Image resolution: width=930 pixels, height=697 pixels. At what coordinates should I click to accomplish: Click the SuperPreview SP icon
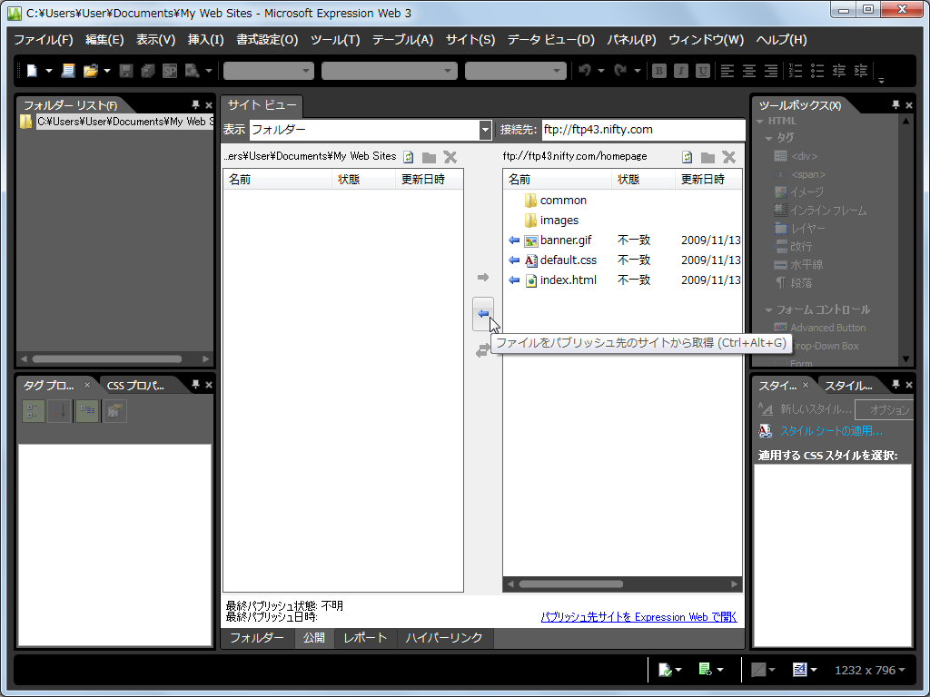(170, 71)
